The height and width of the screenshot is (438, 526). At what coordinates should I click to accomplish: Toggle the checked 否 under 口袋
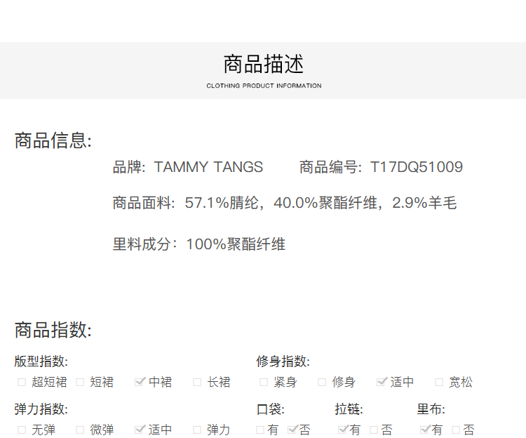click(292, 429)
